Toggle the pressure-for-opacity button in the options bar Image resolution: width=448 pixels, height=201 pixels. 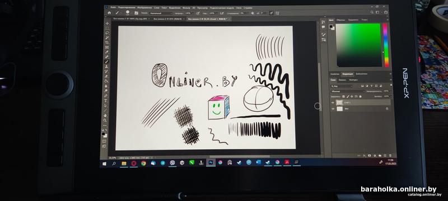tap(198, 13)
